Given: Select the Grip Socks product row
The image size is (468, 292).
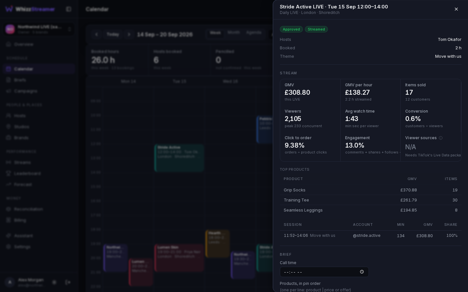Looking at the screenshot, I should (370, 190).
